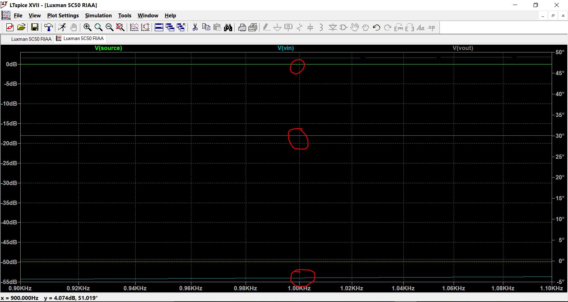The height and width of the screenshot is (302, 568).
Task: Open Find with binoculars icon
Action: coord(228,27)
